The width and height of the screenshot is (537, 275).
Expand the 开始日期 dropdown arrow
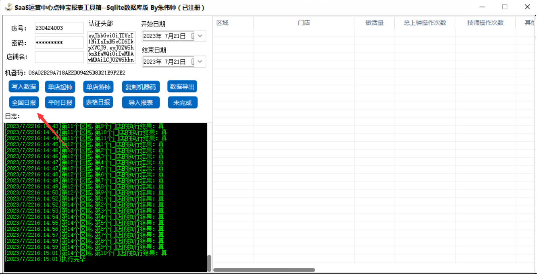click(x=200, y=36)
